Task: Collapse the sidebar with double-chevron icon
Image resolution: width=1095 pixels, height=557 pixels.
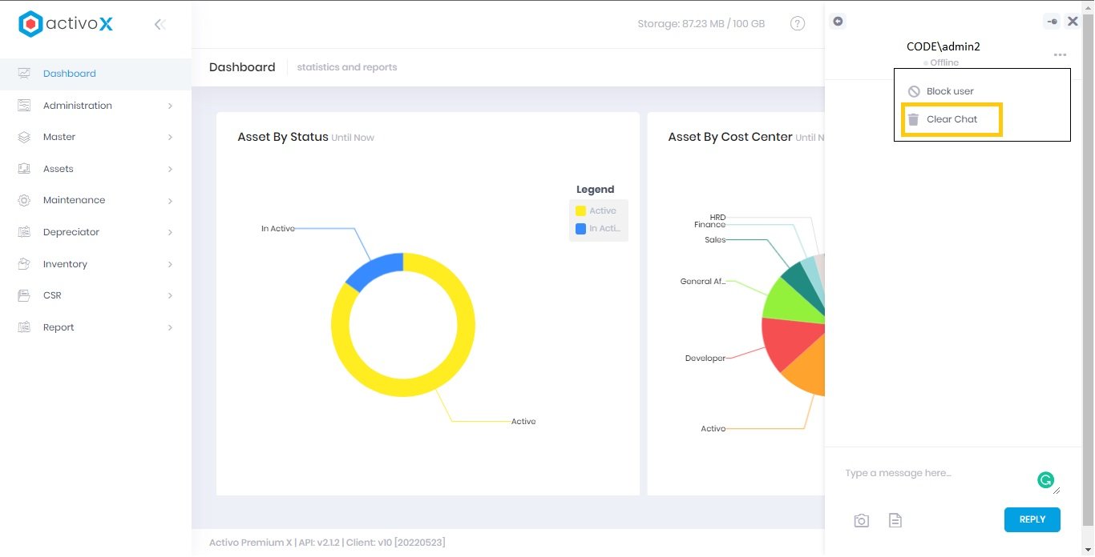Action: [160, 24]
